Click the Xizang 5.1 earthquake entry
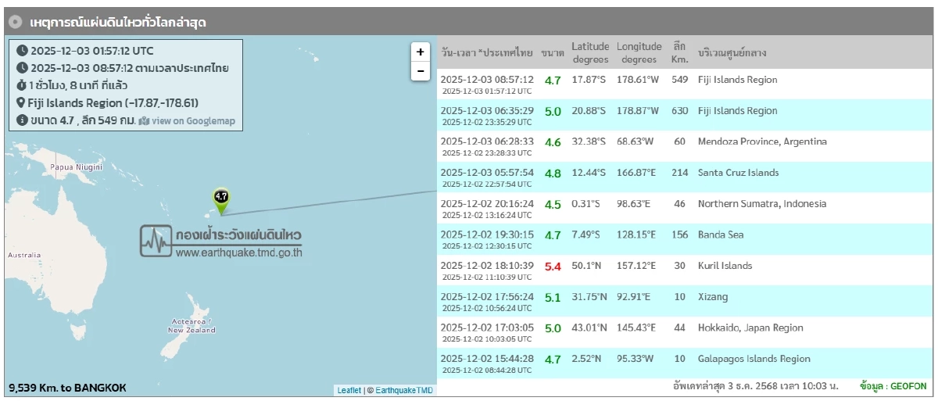Image resolution: width=938 pixels, height=401 pixels. coord(712,297)
